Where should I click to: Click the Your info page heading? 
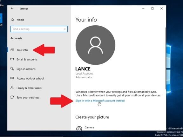click(x=86, y=20)
